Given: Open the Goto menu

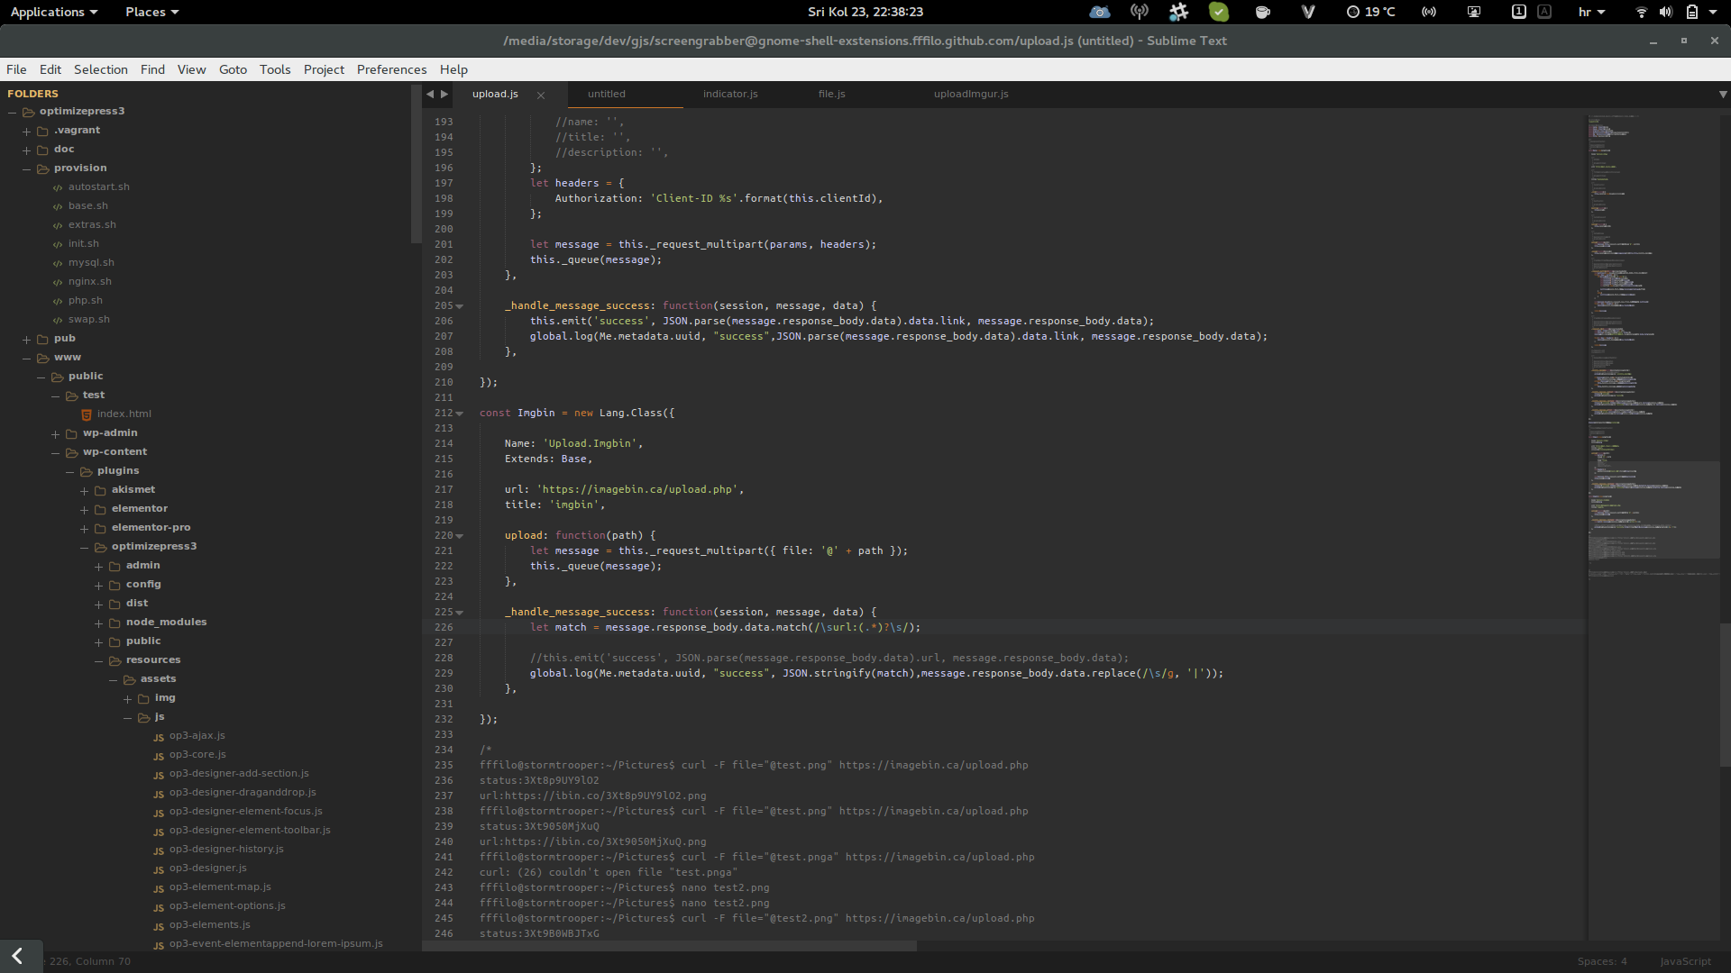Looking at the screenshot, I should coord(233,69).
